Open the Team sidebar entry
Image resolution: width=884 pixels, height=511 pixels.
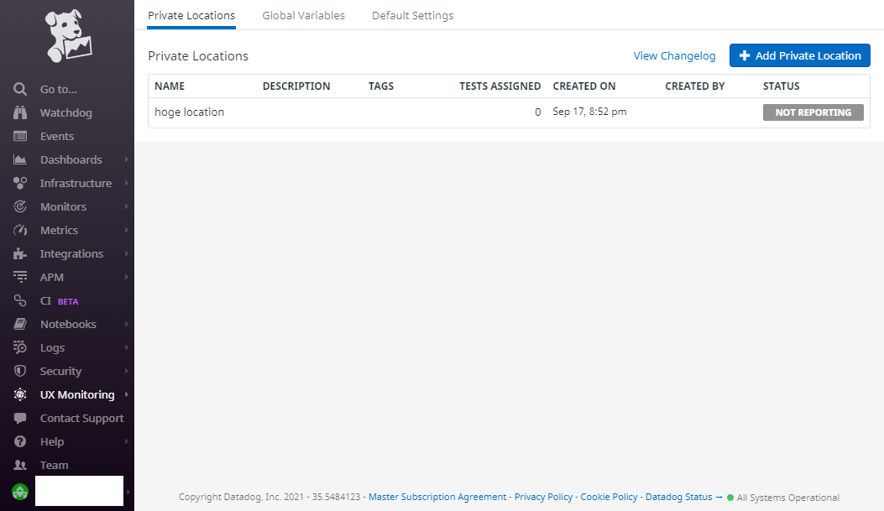(x=54, y=466)
